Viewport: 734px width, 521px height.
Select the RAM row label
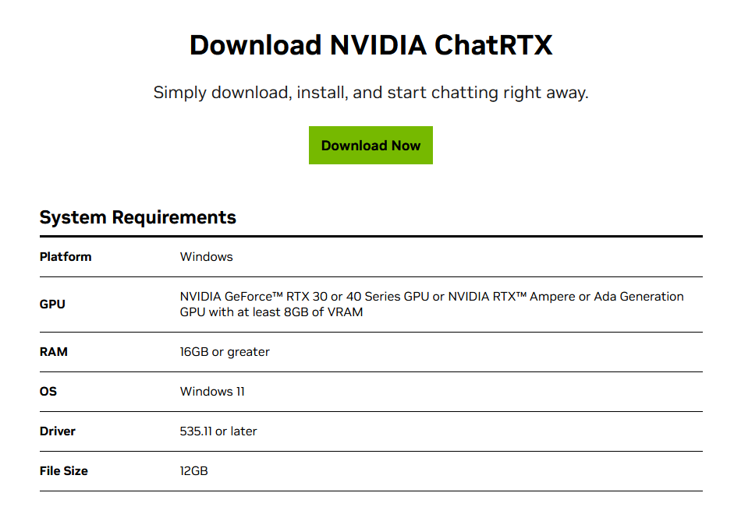54,352
